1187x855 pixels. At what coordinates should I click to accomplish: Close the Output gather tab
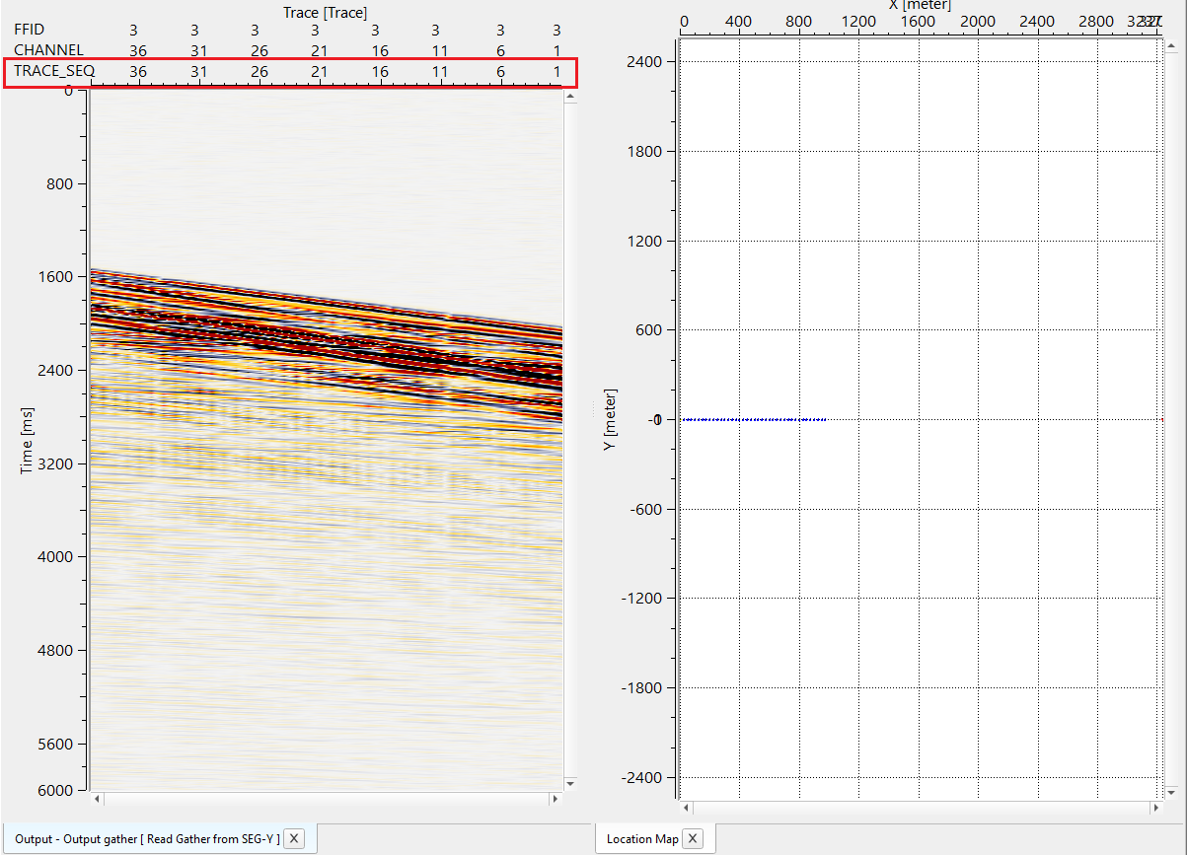click(x=295, y=839)
